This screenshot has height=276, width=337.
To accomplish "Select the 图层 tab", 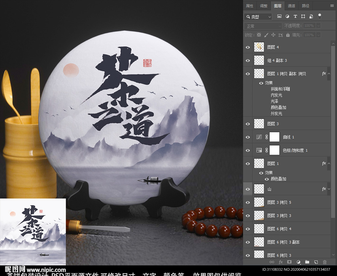I will (x=278, y=6).
